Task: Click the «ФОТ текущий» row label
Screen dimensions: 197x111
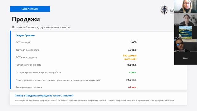Action: (23, 42)
